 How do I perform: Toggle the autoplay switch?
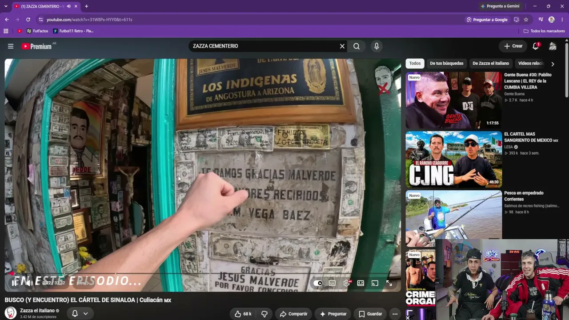[318, 283]
